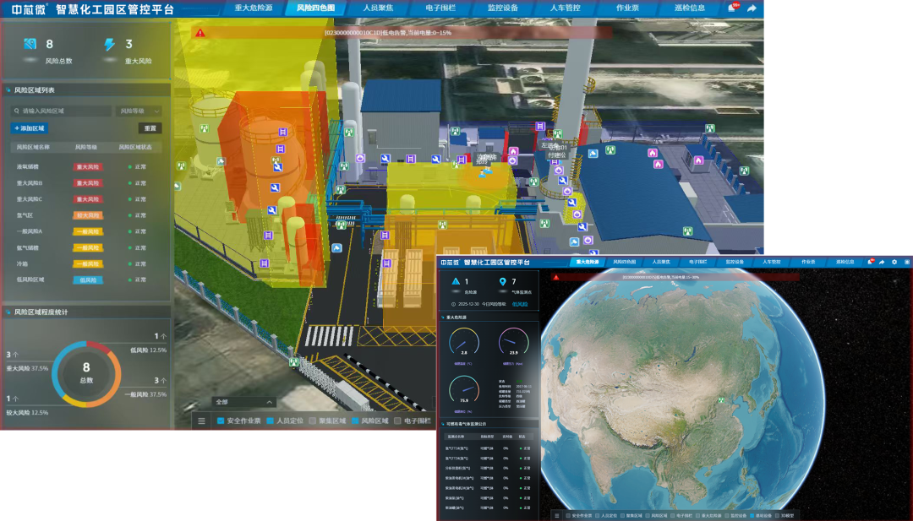The height and width of the screenshot is (521, 913).
Task: Open hamburger menu in main window layer bar
Action: click(201, 421)
